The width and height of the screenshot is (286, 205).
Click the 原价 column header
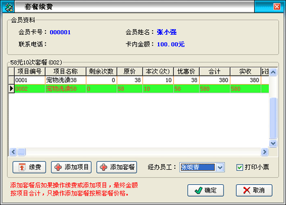[x=129, y=72]
